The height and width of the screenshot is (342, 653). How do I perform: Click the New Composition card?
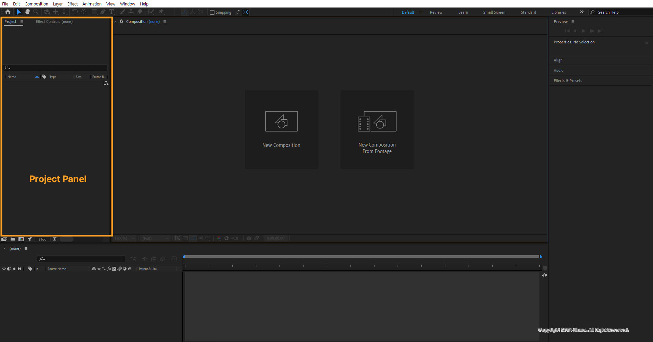282,129
